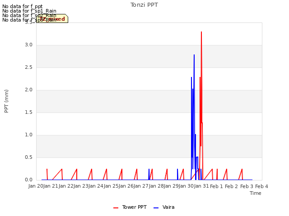Click the Tower PPT legend entry
Screen dimensions: 289x216
coord(130,207)
